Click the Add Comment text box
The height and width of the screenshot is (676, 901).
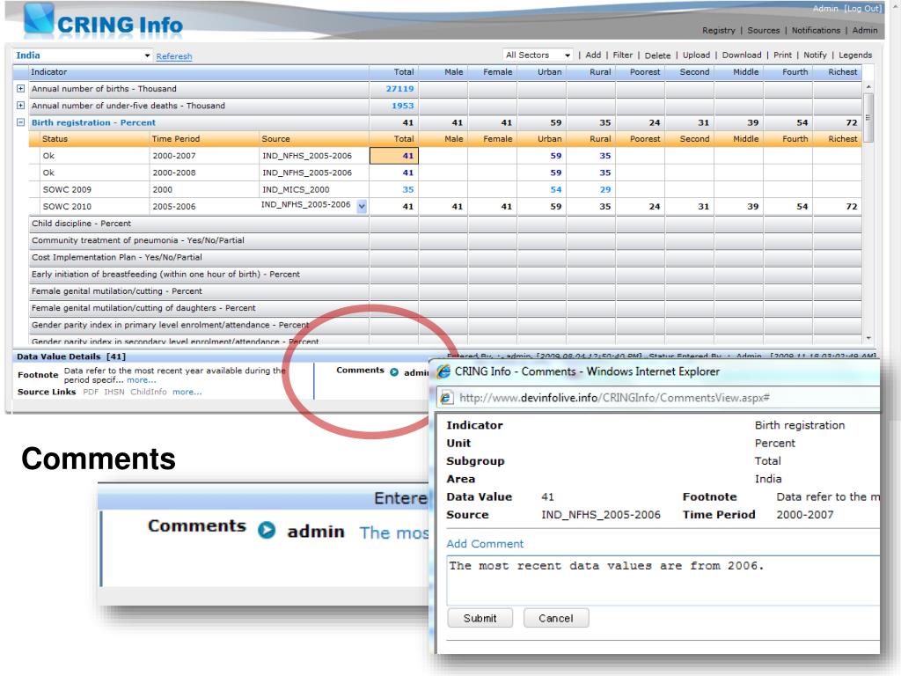(663, 580)
